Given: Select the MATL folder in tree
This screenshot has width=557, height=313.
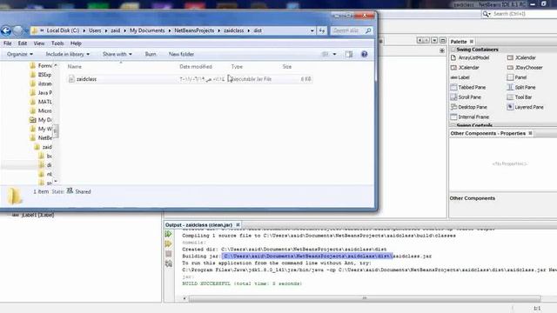Looking at the screenshot, I should (x=41, y=102).
